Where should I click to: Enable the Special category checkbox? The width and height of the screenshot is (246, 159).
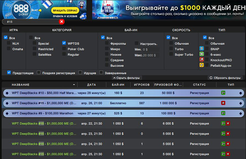tap(34, 43)
